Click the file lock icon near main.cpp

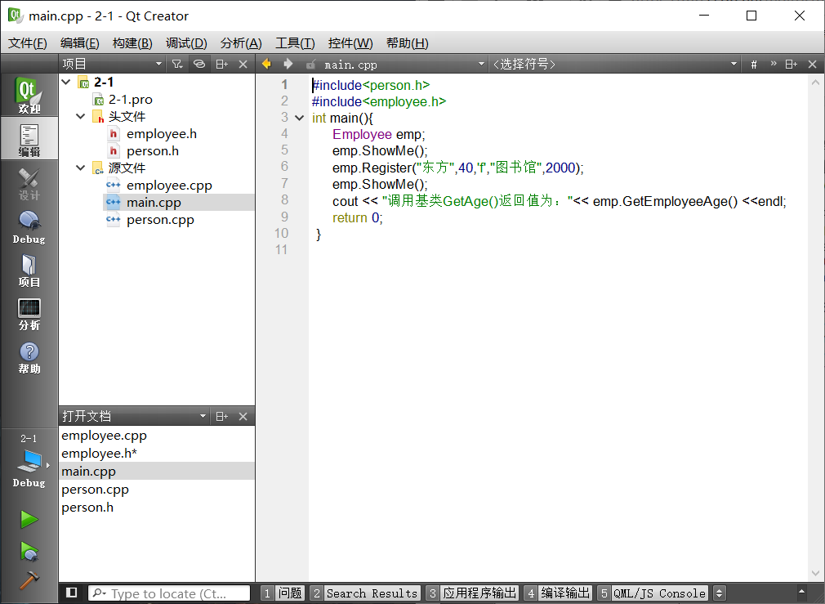[311, 65]
